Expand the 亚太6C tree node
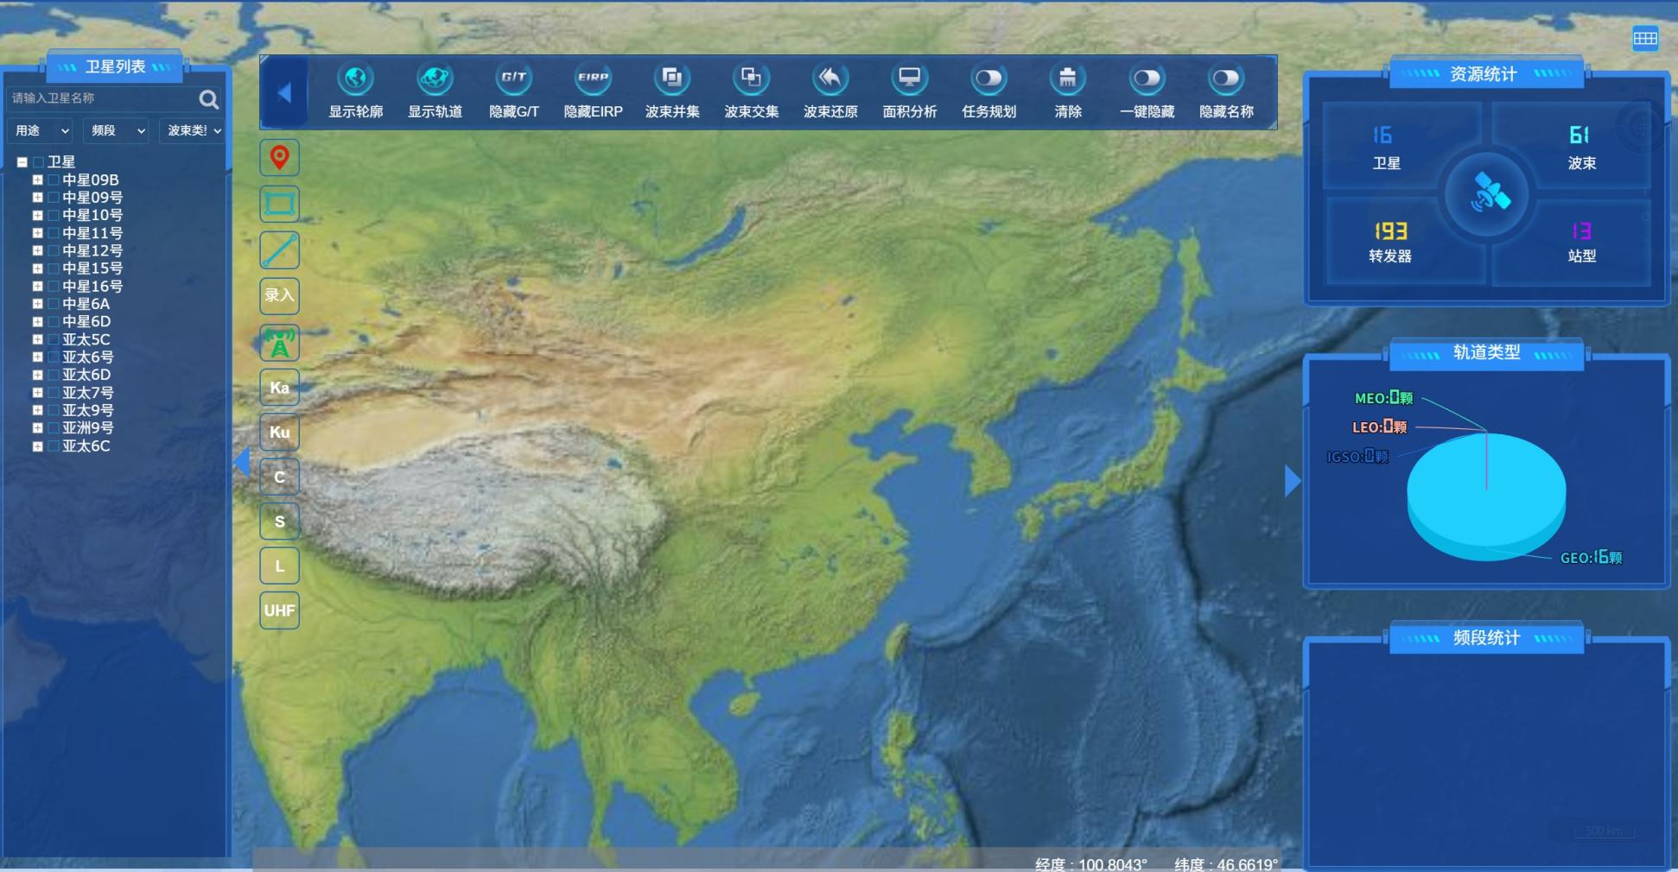This screenshot has height=872, width=1678. (x=37, y=446)
